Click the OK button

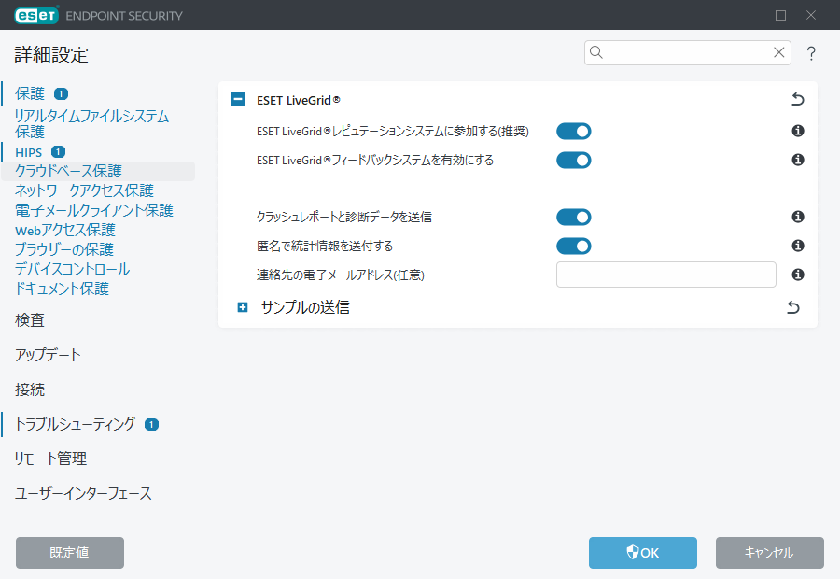click(x=642, y=553)
